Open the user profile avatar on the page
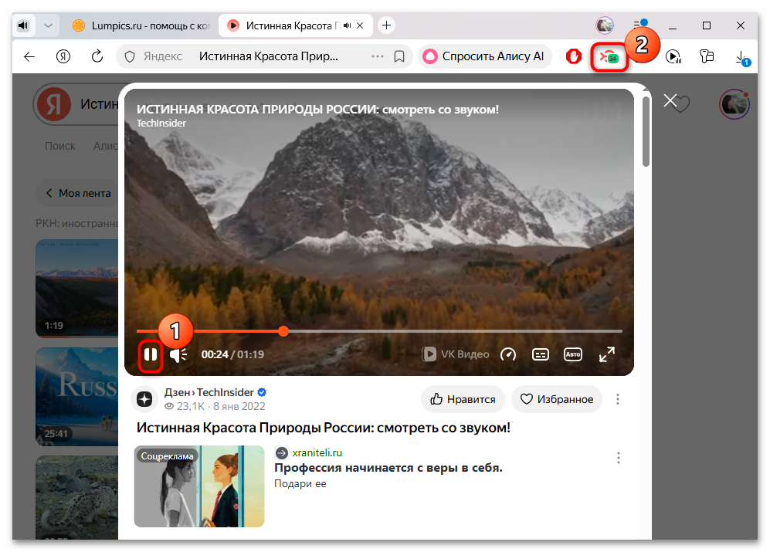 tap(734, 103)
